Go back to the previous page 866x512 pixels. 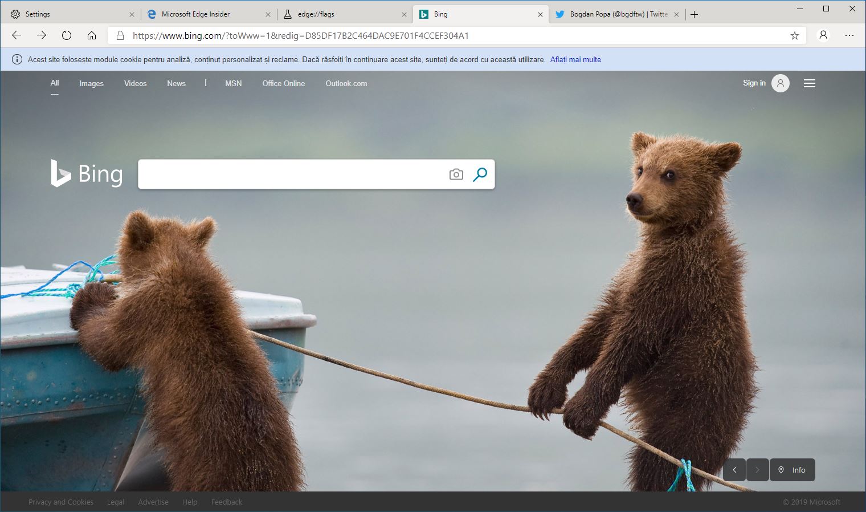coord(17,35)
